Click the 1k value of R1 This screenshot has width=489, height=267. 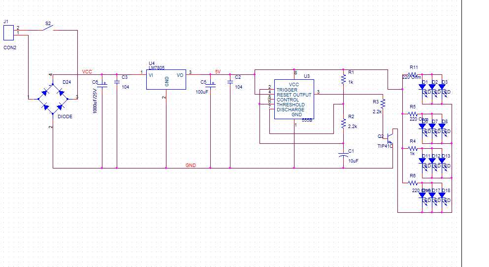[351, 82]
